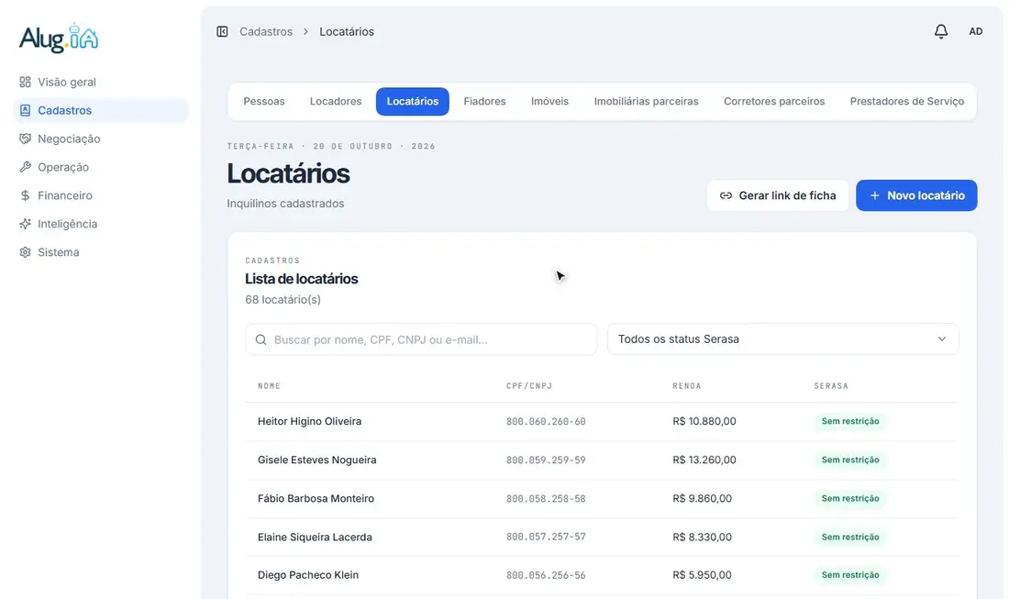Open Elaine Siqueira Lacerda record

[x=315, y=538]
